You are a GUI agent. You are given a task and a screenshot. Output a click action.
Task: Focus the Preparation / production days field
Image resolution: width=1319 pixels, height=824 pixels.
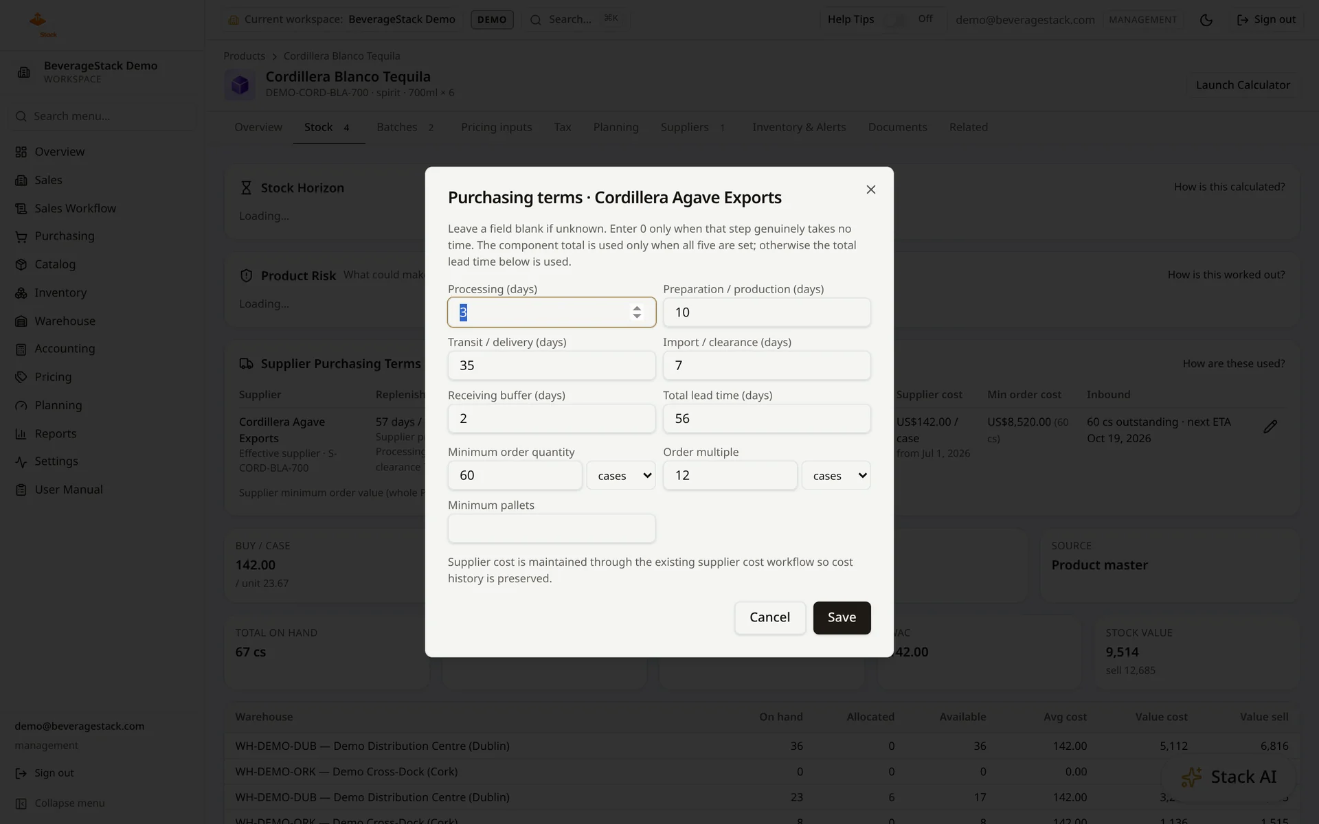point(767,312)
